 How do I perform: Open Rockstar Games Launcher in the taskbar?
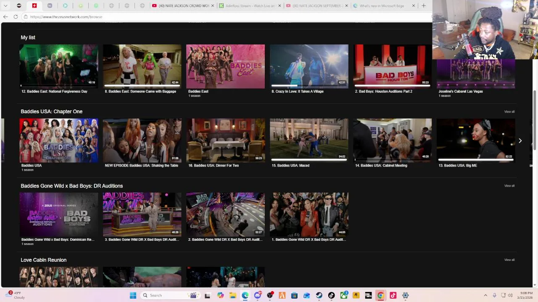356,295
